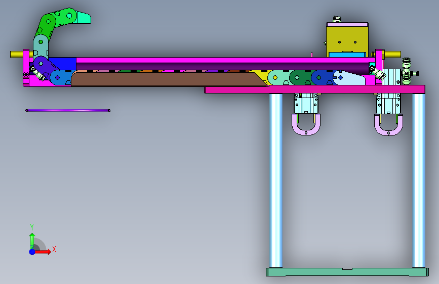Select the dark green chain link on the right
The image size is (439, 284).
(300, 77)
